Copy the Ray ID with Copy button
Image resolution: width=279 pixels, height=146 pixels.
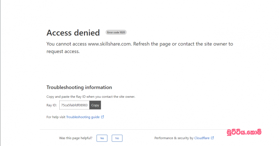pos(95,105)
